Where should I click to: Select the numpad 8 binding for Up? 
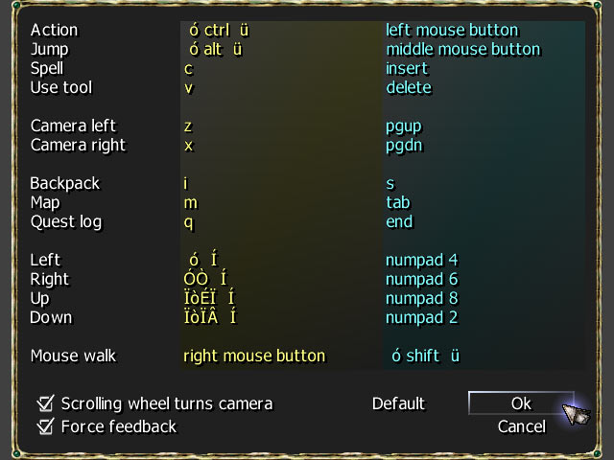(x=422, y=298)
